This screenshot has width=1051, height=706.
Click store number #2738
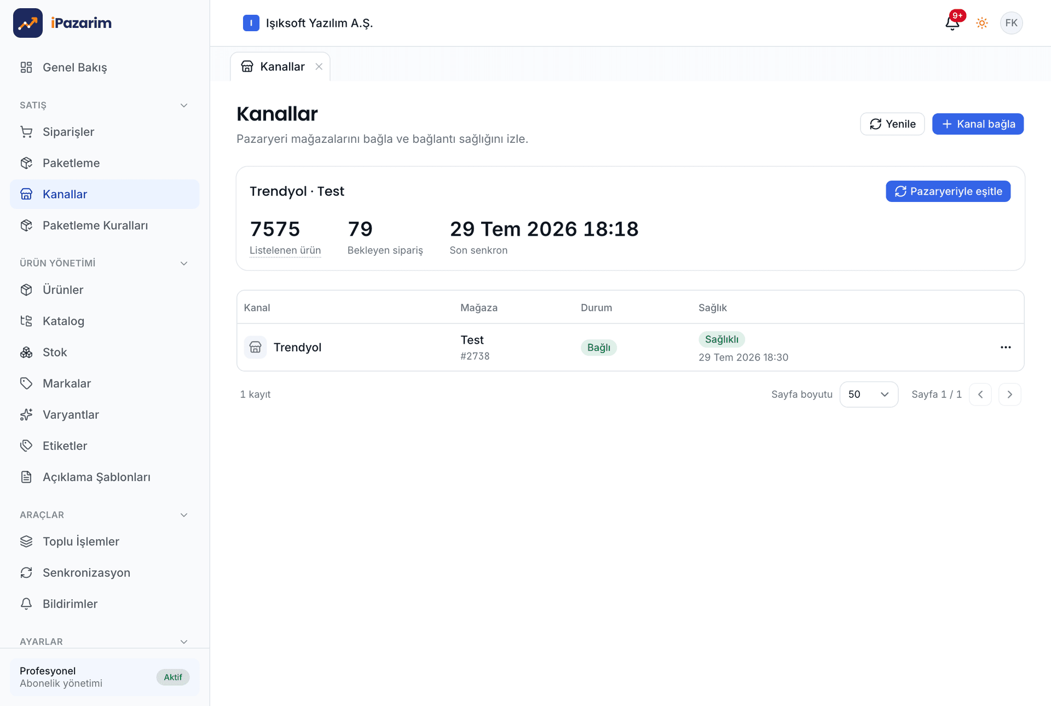[475, 356]
